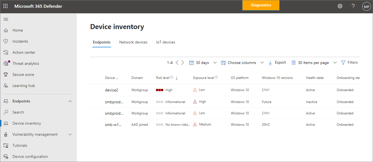Click the Search magnifier icon
The height and width of the screenshot is (162, 373).
pyautogui.click(x=6, y=112)
